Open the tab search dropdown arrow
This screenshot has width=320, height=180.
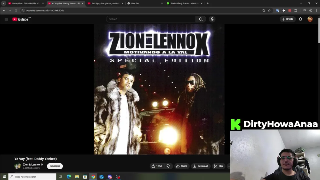pos(3,3)
